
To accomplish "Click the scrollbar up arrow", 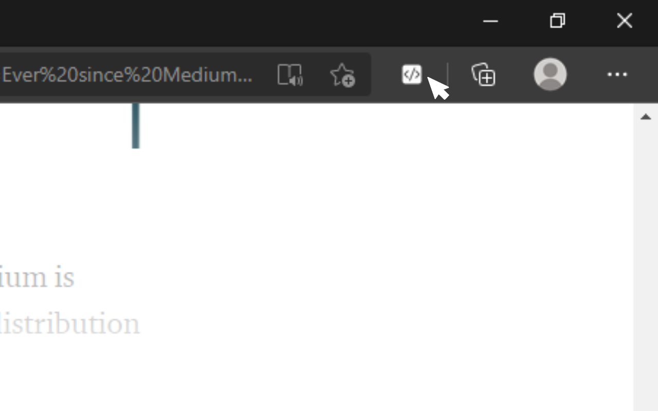I will (646, 117).
